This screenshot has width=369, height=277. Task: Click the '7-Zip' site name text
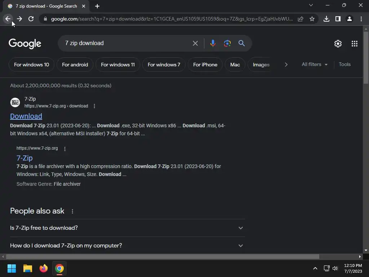(x=30, y=99)
